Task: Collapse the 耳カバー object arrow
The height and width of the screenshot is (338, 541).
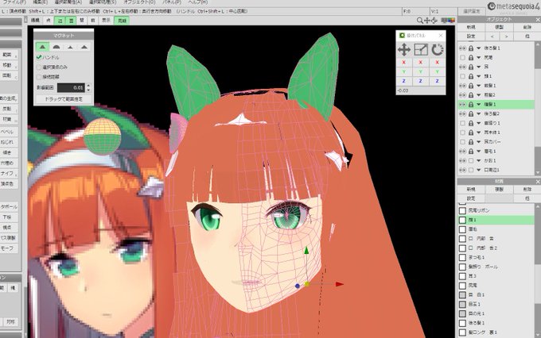Action: point(479,142)
